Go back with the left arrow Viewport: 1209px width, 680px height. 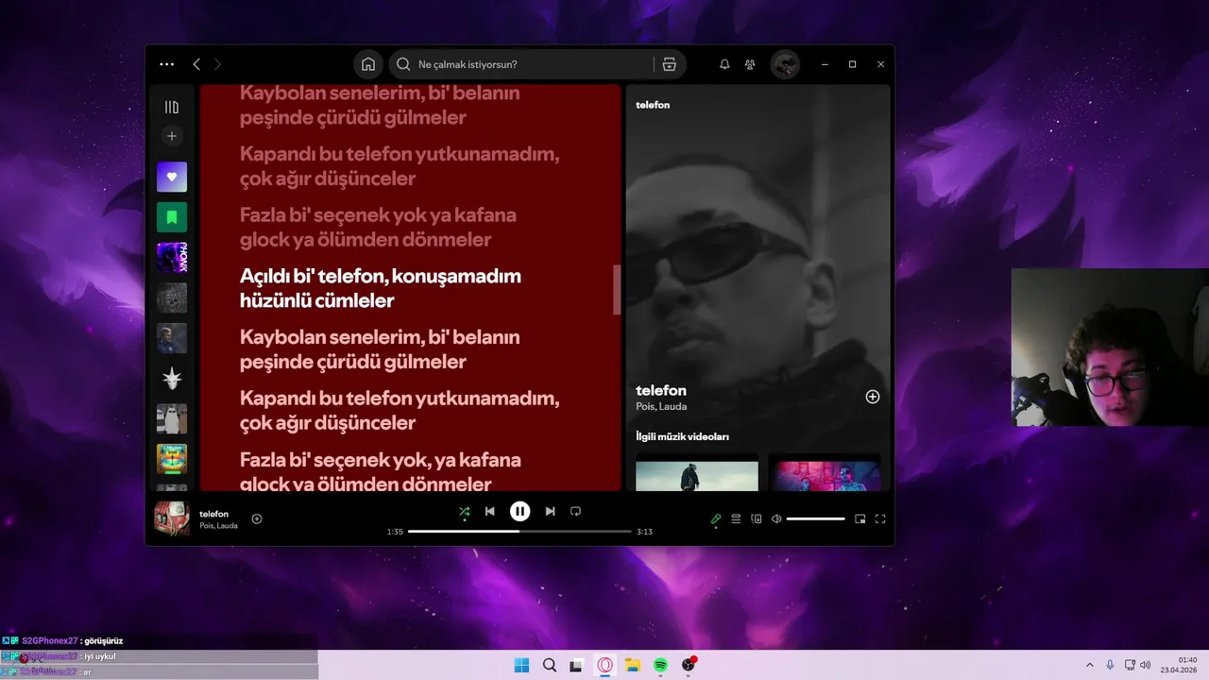click(196, 64)
